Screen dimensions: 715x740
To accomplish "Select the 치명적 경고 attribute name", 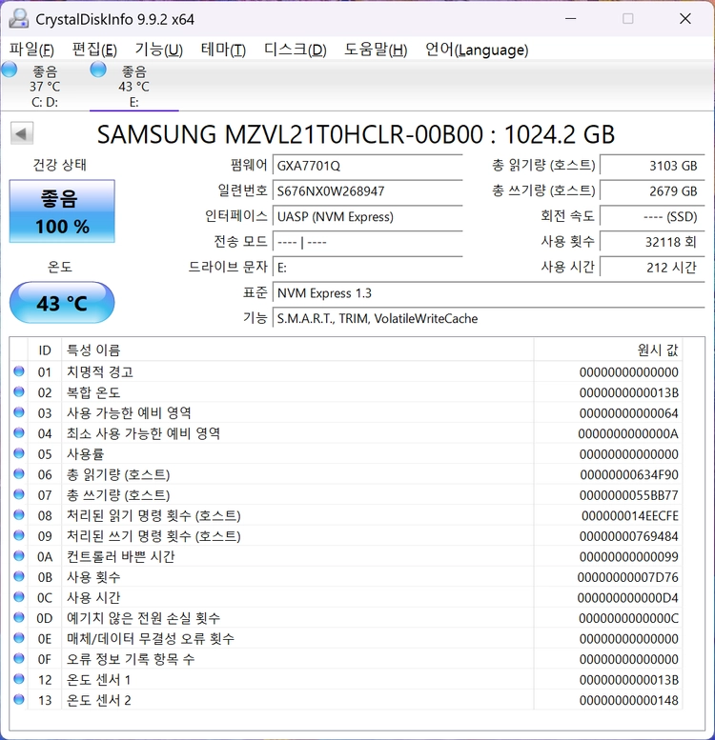I will click(100, 371).
